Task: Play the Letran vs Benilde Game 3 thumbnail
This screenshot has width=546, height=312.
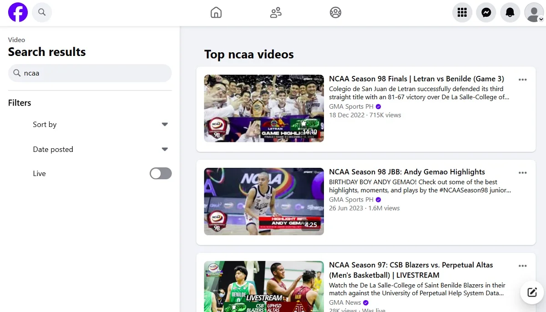Action: point(264,108)
